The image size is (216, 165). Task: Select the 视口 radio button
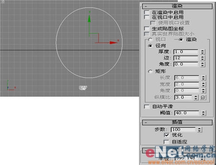(150, 39)
